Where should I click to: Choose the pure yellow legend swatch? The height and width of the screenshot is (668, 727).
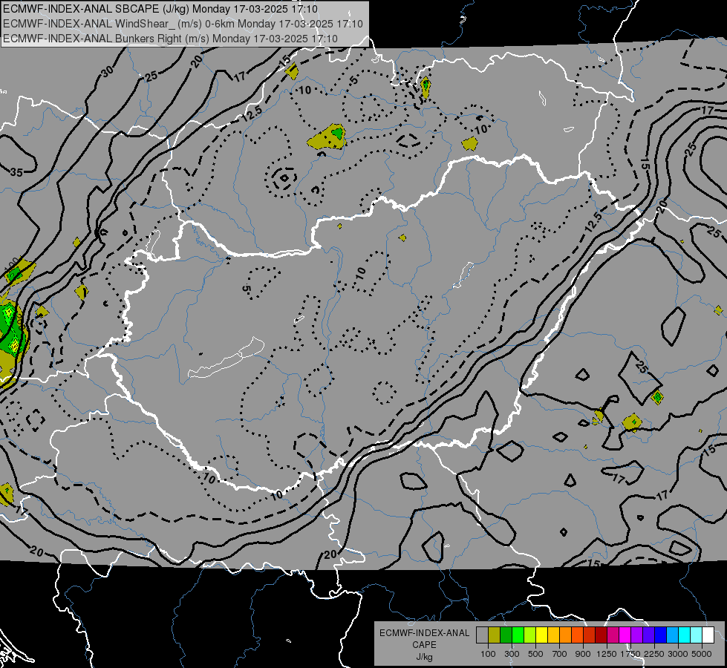coord(541,635)
